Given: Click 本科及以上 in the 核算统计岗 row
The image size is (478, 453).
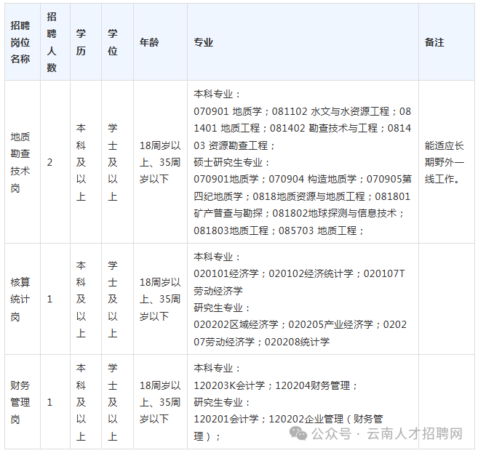Looking at the screenshot, I should point(86,299).
